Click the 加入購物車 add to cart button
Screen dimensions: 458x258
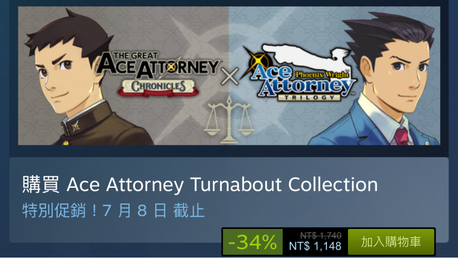click(391, 241)
